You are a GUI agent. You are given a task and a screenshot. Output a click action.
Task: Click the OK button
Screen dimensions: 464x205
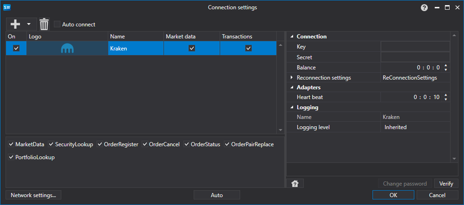393,195
